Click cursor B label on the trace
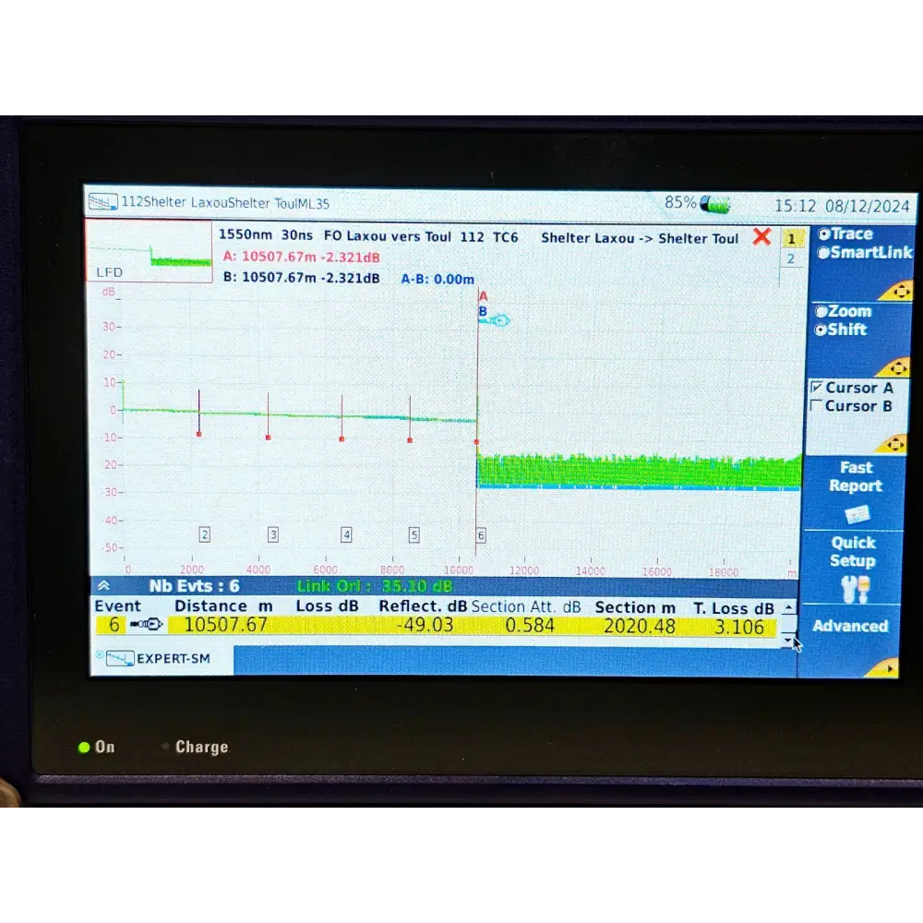The height and width of the screenshot is (923, 923). [483, 311]
